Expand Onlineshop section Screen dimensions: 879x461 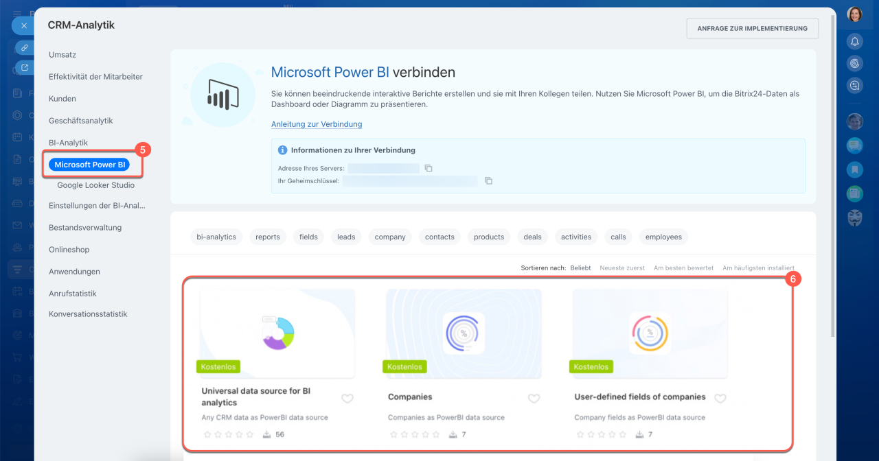click(69, 250)
